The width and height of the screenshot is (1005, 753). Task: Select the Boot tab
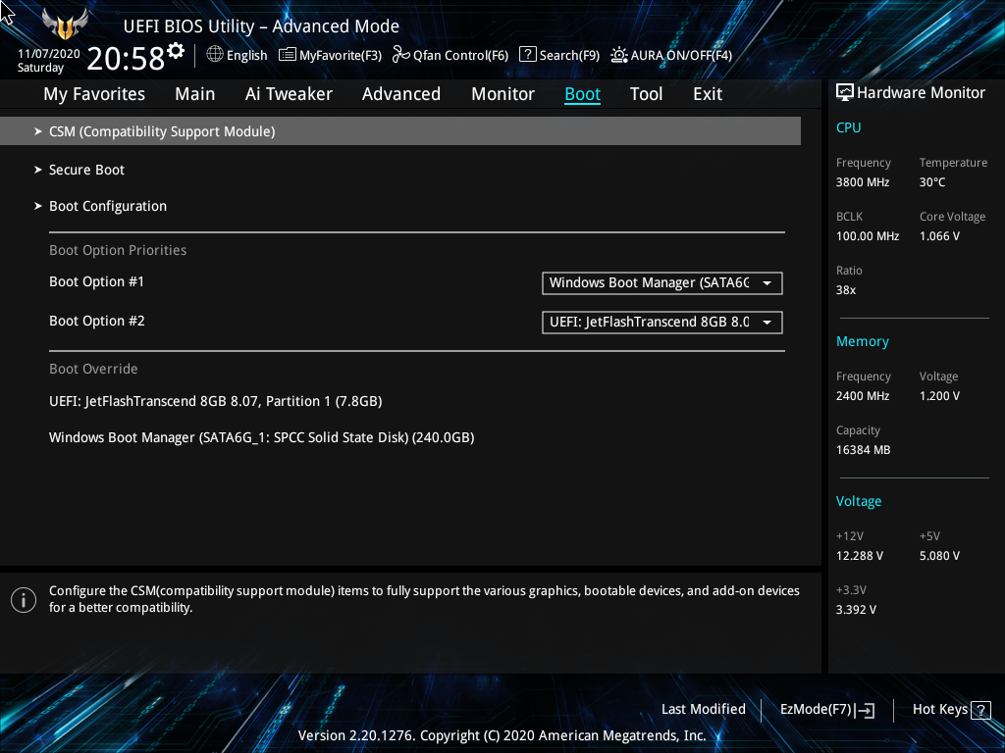tap(583, 94)
